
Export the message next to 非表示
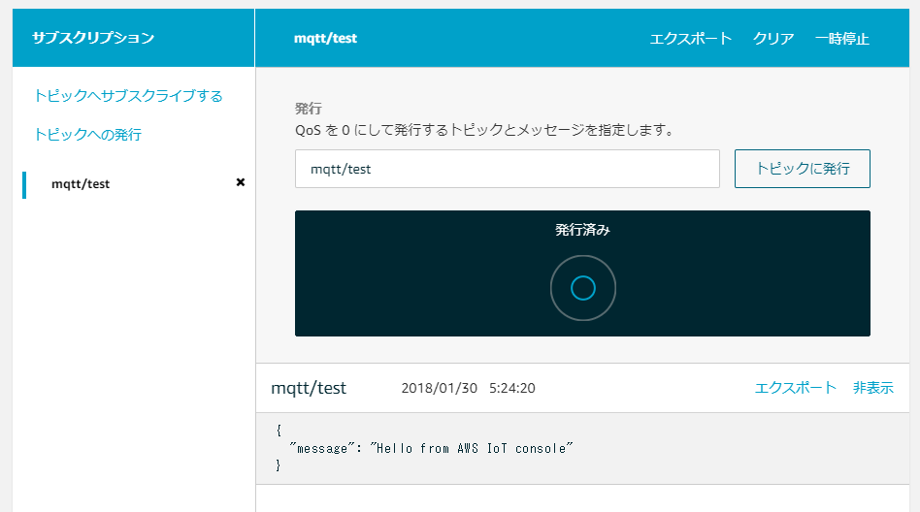coord(795,388)
